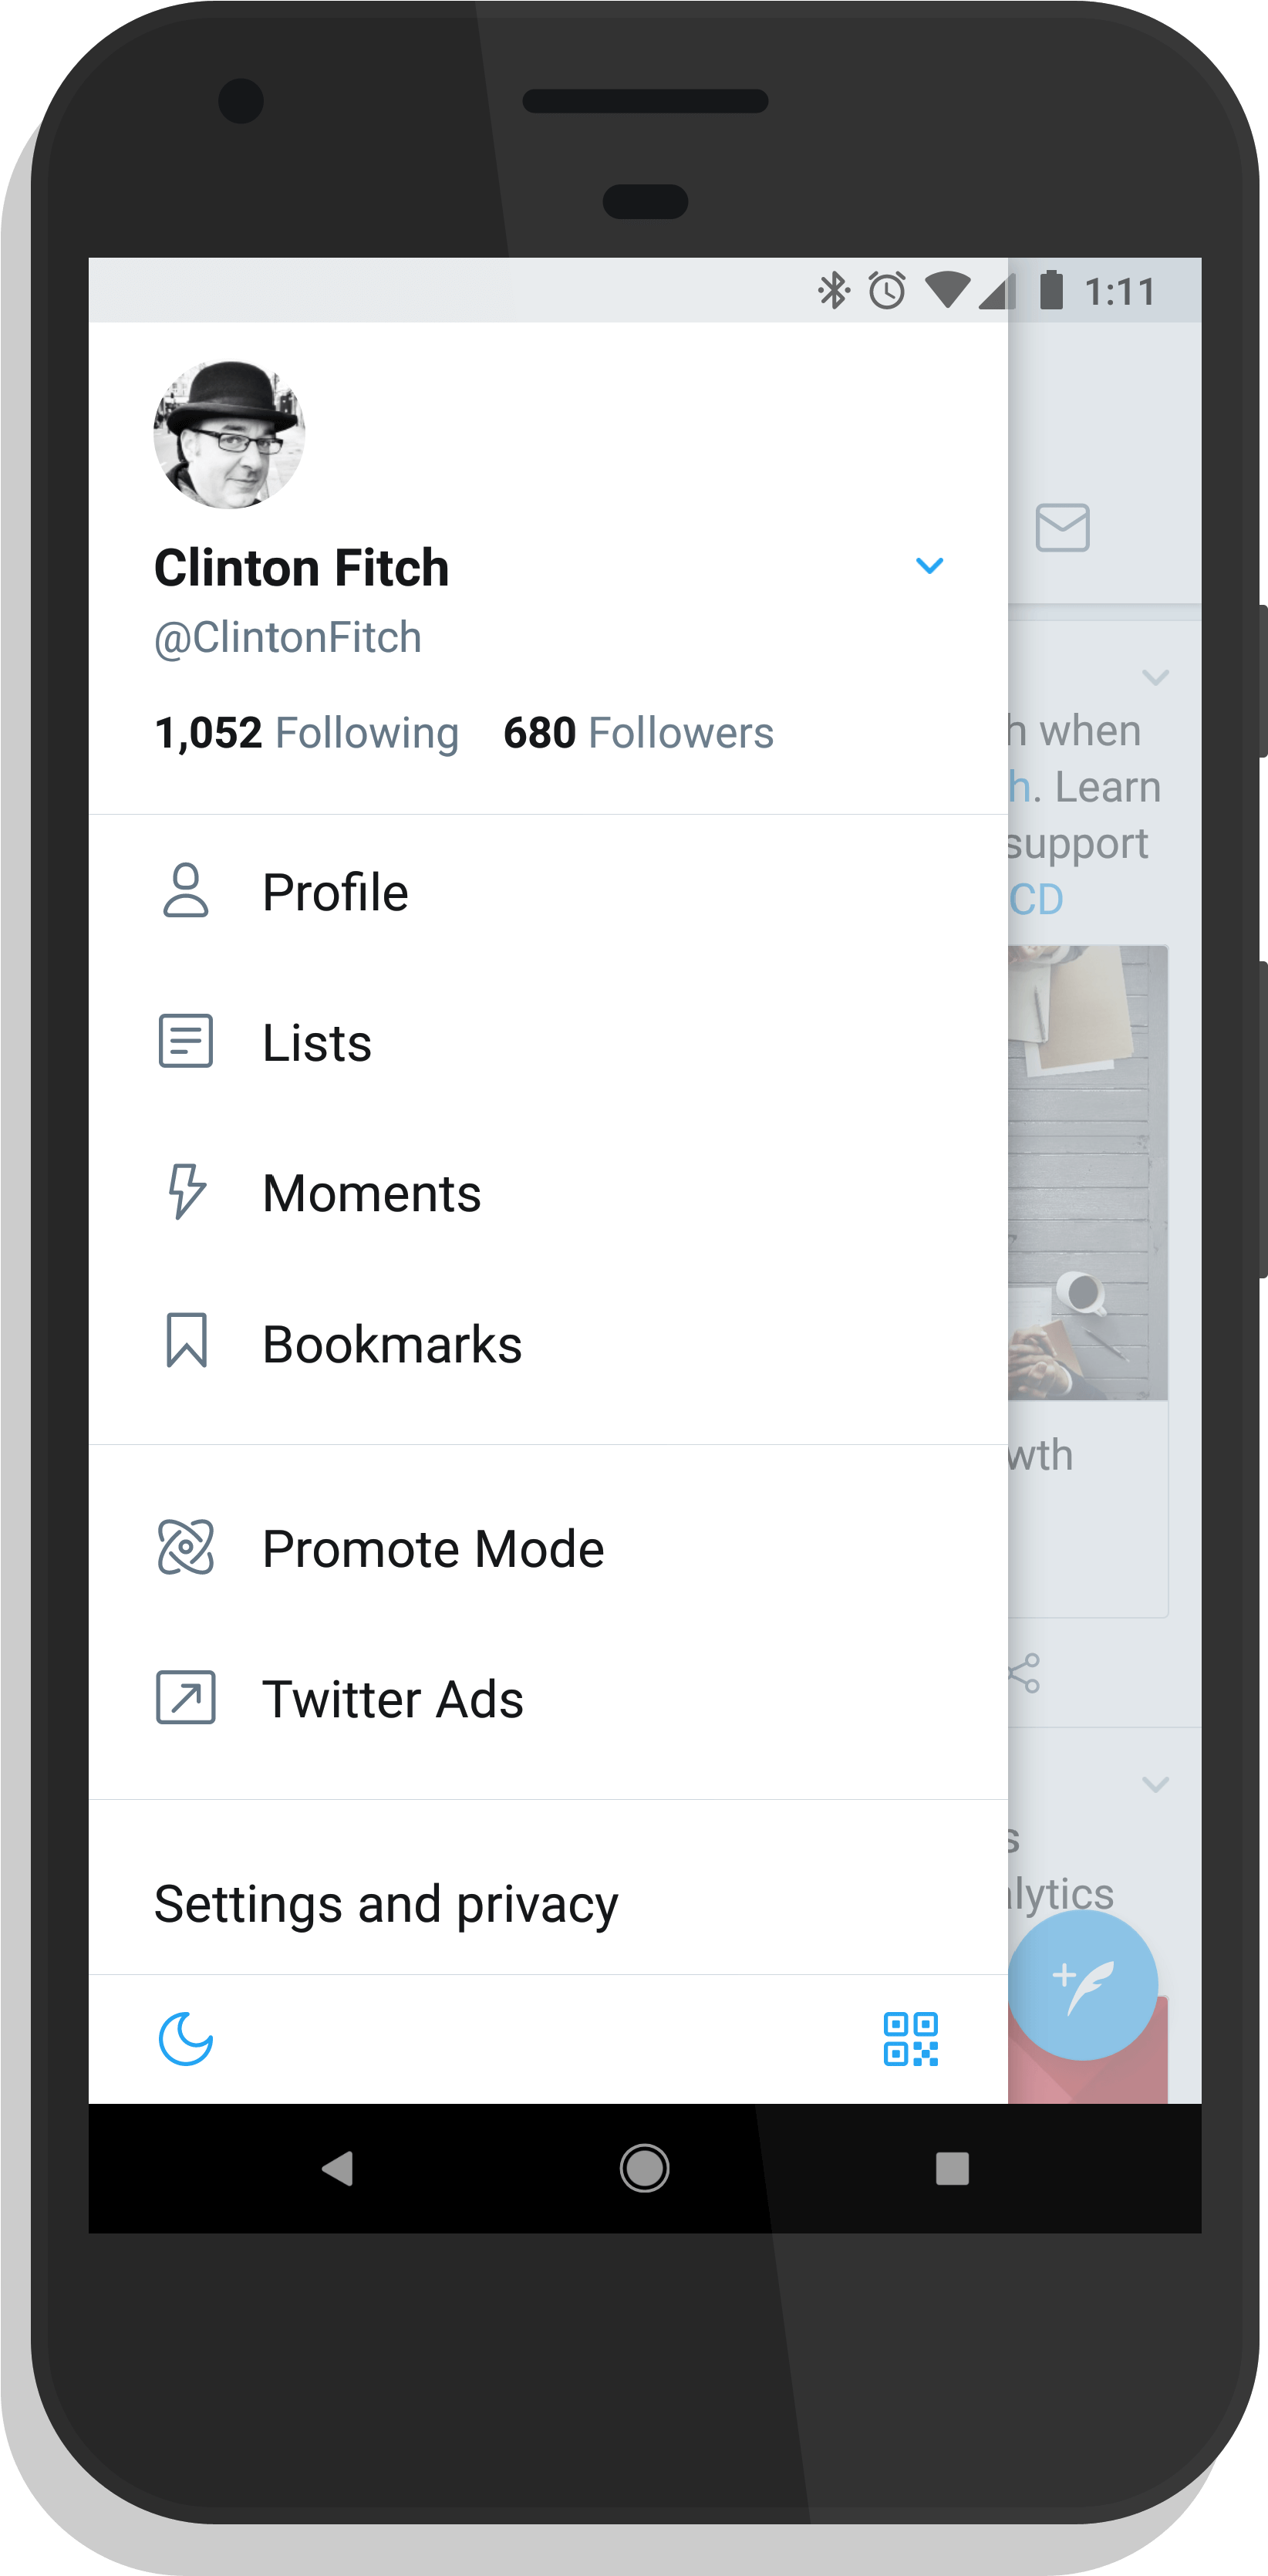Tap the Moments lightning bolt icon
1268x2576 pixels.
click(186, 1191)
